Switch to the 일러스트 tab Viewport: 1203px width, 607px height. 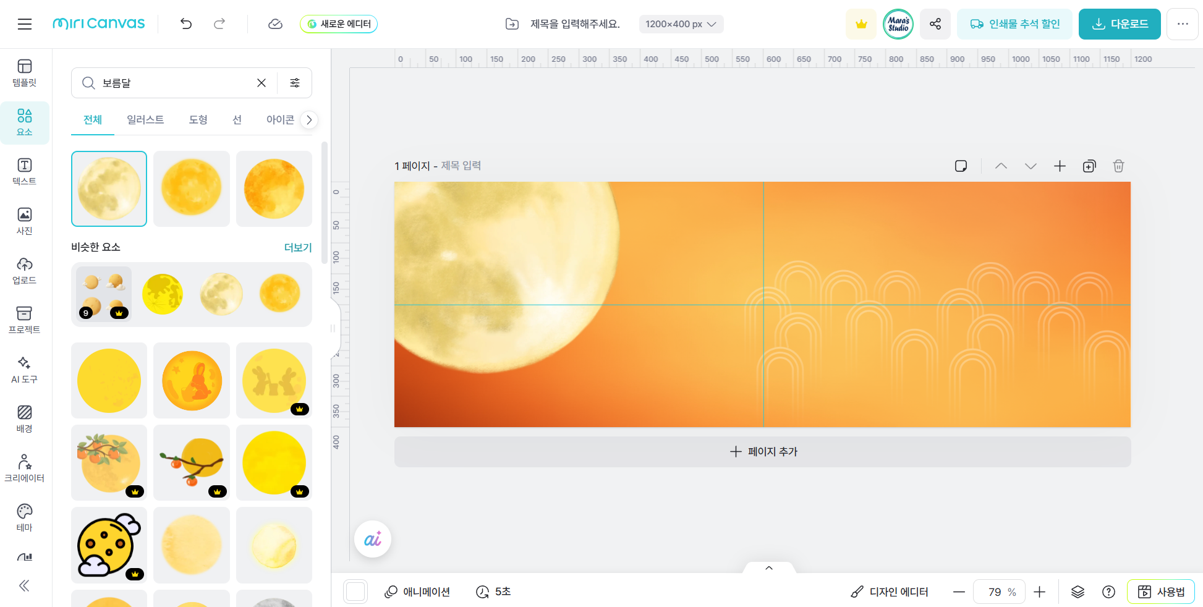tap(145, 120)
